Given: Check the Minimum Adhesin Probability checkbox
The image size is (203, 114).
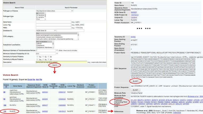Looking at the screenshot, I should coord(57,53).
